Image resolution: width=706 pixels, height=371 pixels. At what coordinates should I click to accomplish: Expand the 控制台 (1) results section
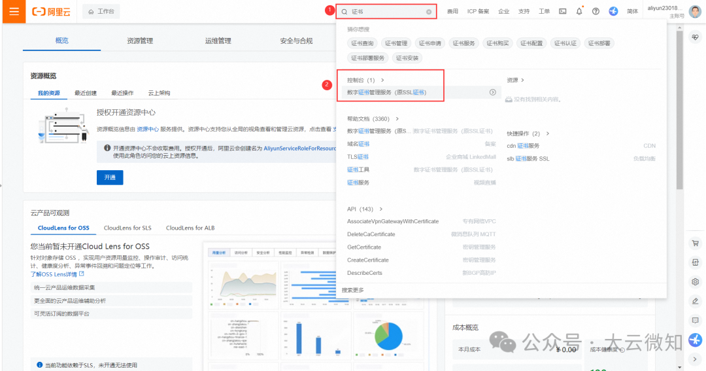click(x=365, y=80)
